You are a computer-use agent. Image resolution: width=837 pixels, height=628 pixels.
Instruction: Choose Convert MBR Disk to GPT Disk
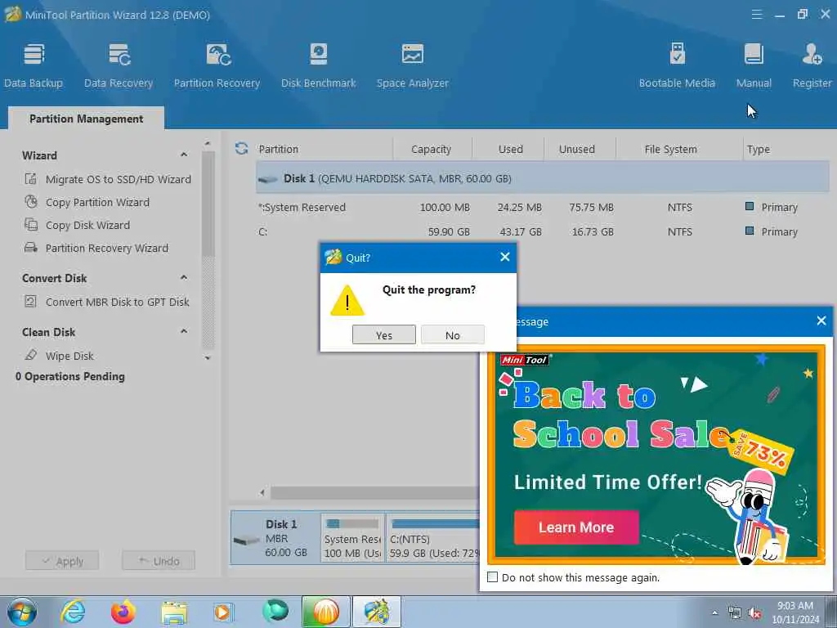point(118,303)
